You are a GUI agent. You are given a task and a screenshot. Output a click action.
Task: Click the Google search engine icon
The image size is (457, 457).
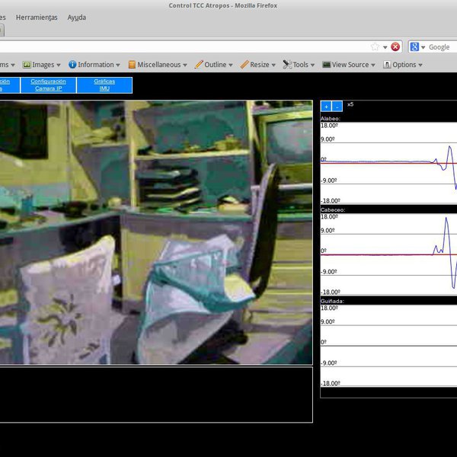(x=414, y=46)
